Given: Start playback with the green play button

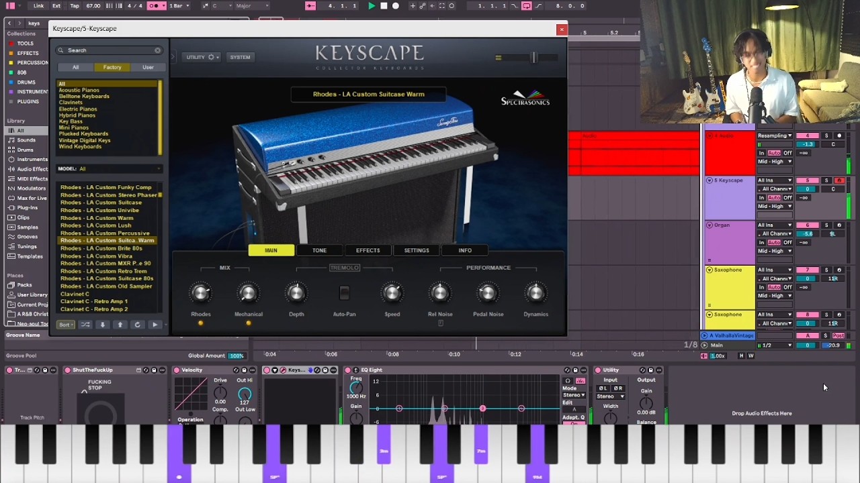Looking at the screenshot, I should [x=372, y=6].
